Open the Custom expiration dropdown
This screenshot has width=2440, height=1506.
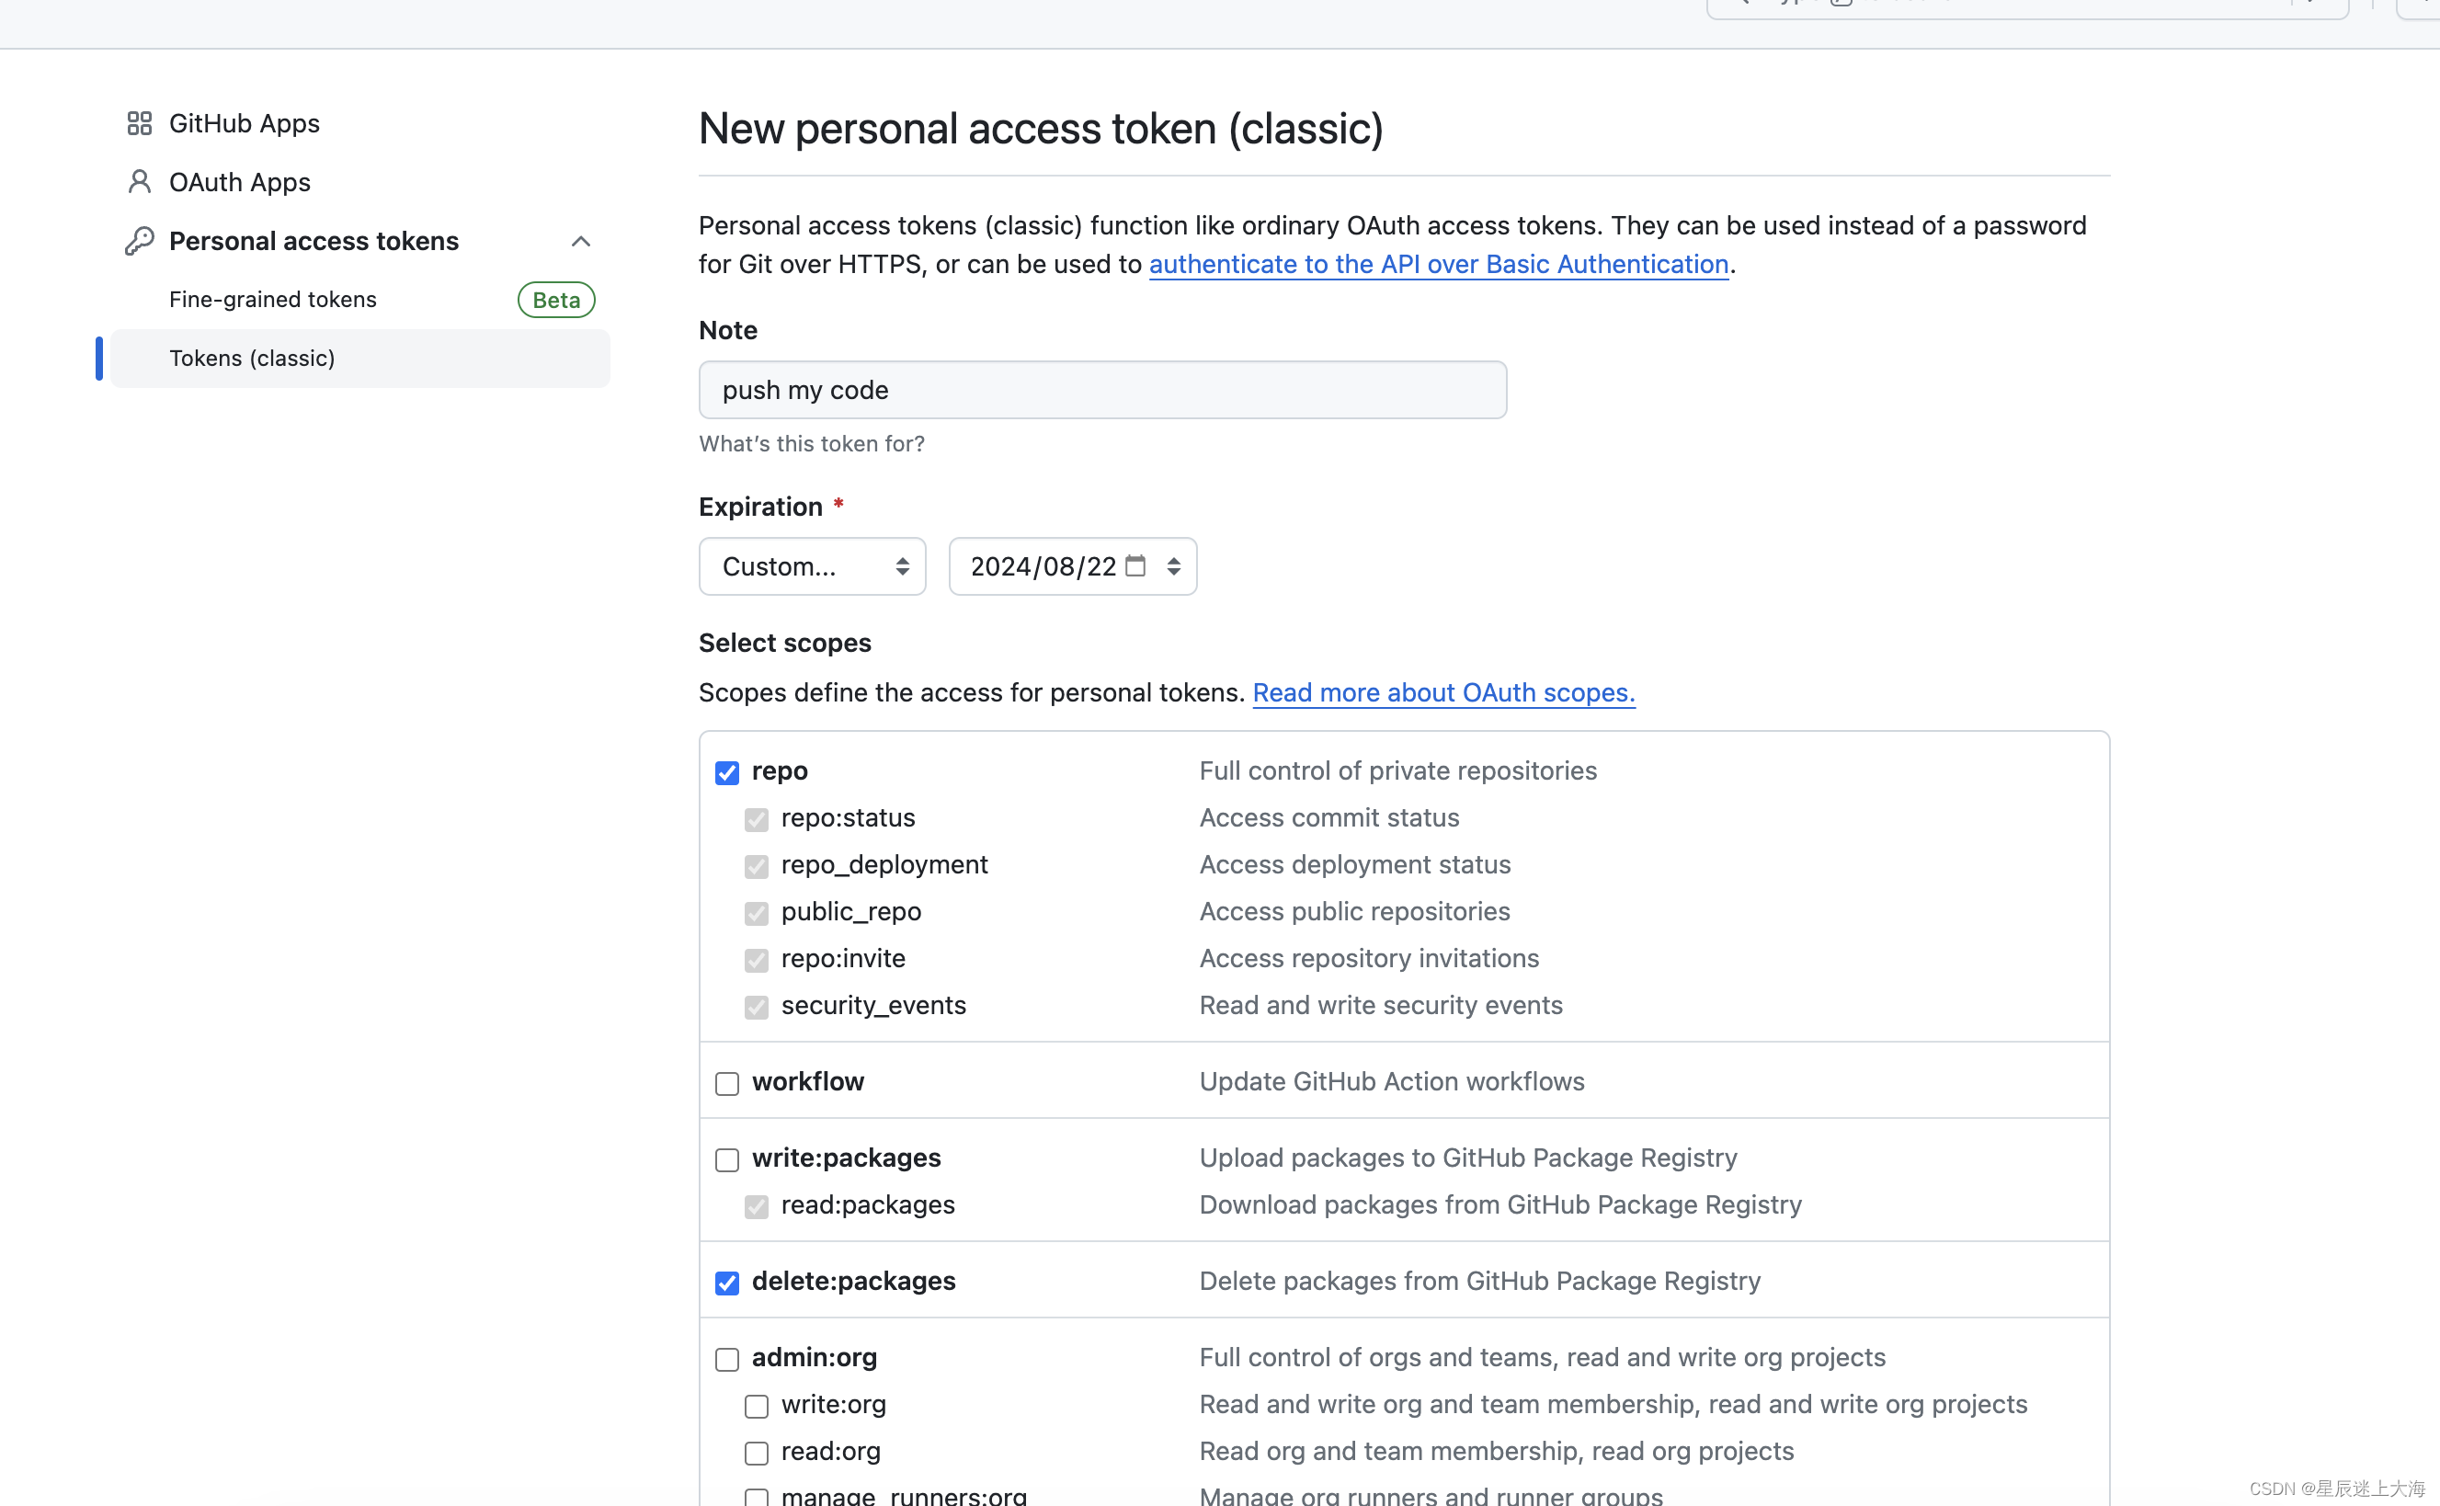coord(812,566)
